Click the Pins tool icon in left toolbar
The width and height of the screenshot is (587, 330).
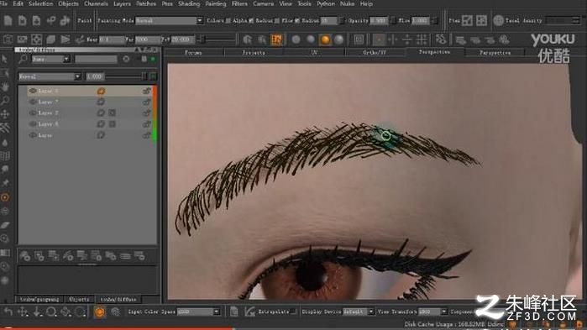[x=5, y=183]
